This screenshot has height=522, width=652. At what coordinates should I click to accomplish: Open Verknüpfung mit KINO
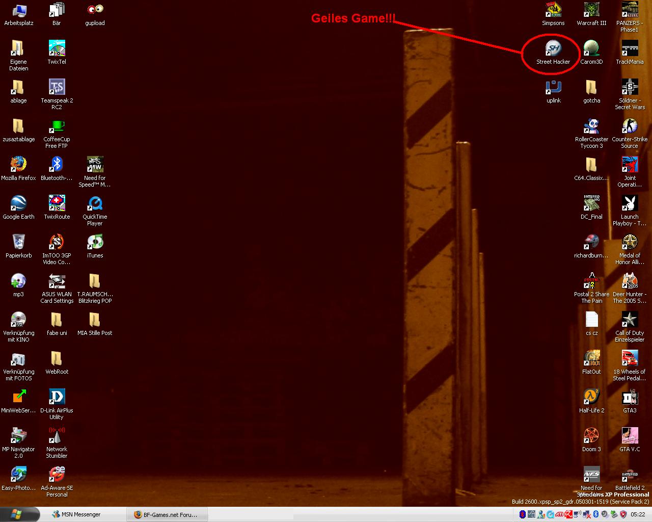click(18, 327)
